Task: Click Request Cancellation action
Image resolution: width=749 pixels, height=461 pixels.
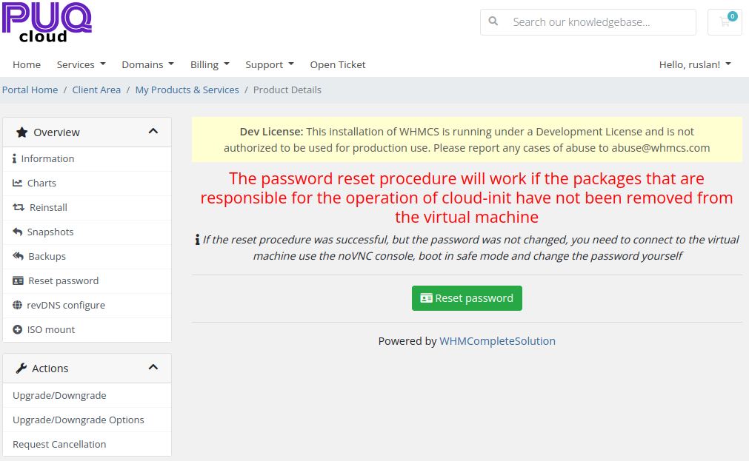Action: coord(87,444)
